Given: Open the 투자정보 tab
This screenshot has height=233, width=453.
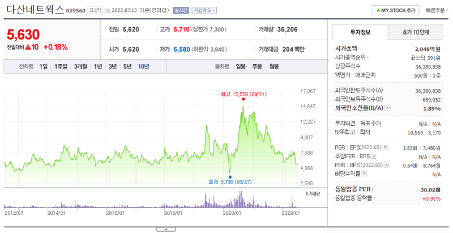Looking at the screenshot, I should [x=360, y=32].
